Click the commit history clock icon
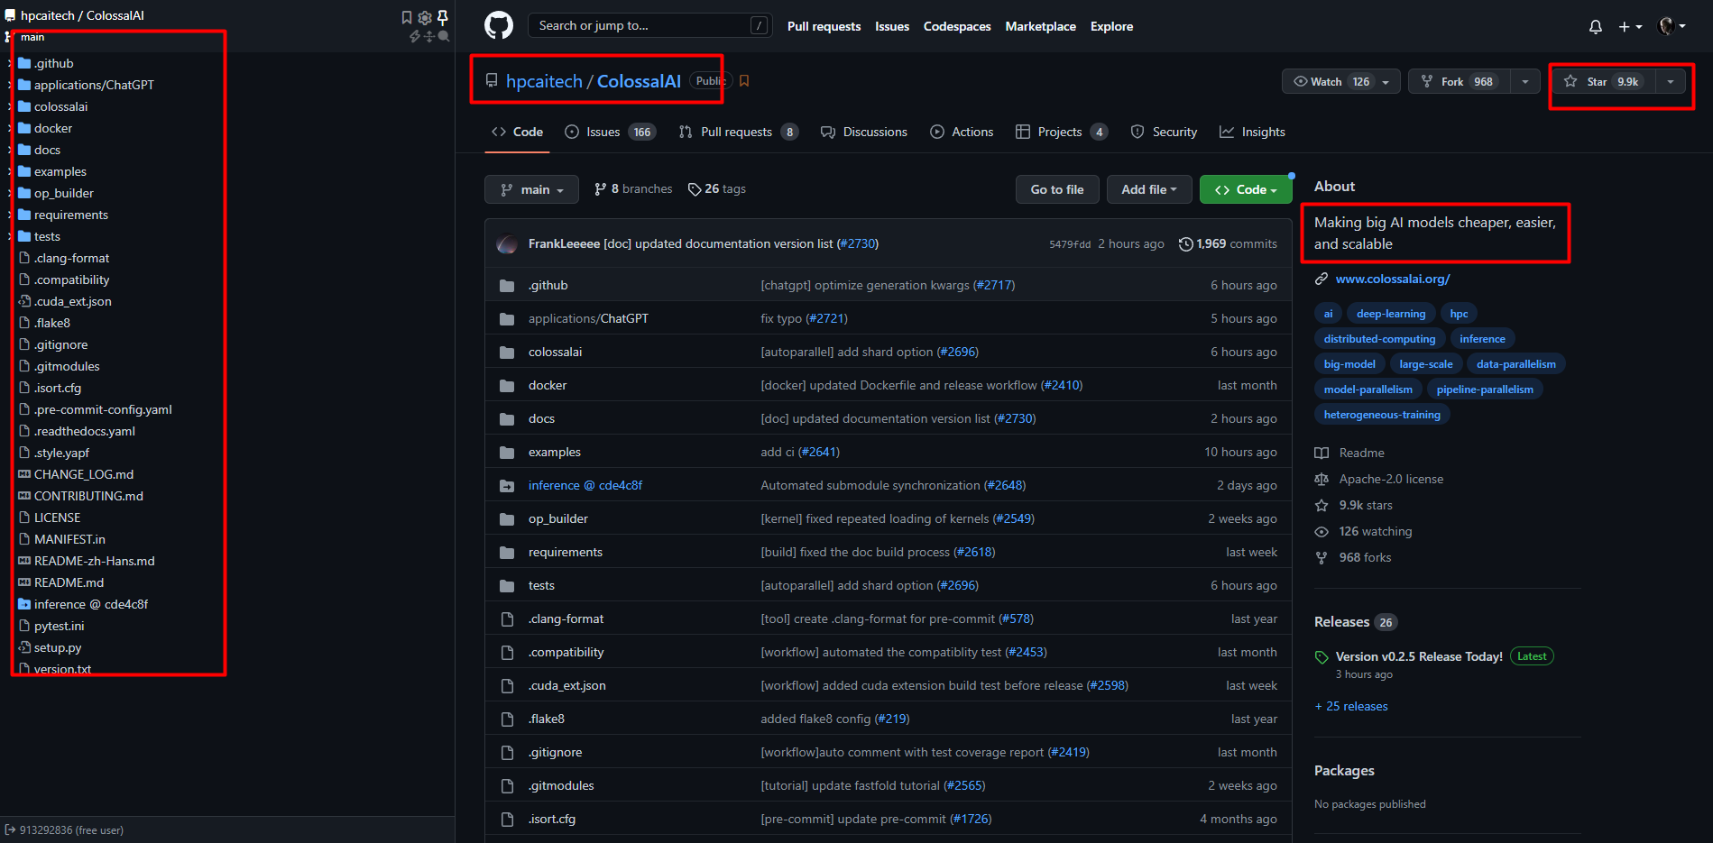This screenshot has width=1713, height=843. point(1186,244)
